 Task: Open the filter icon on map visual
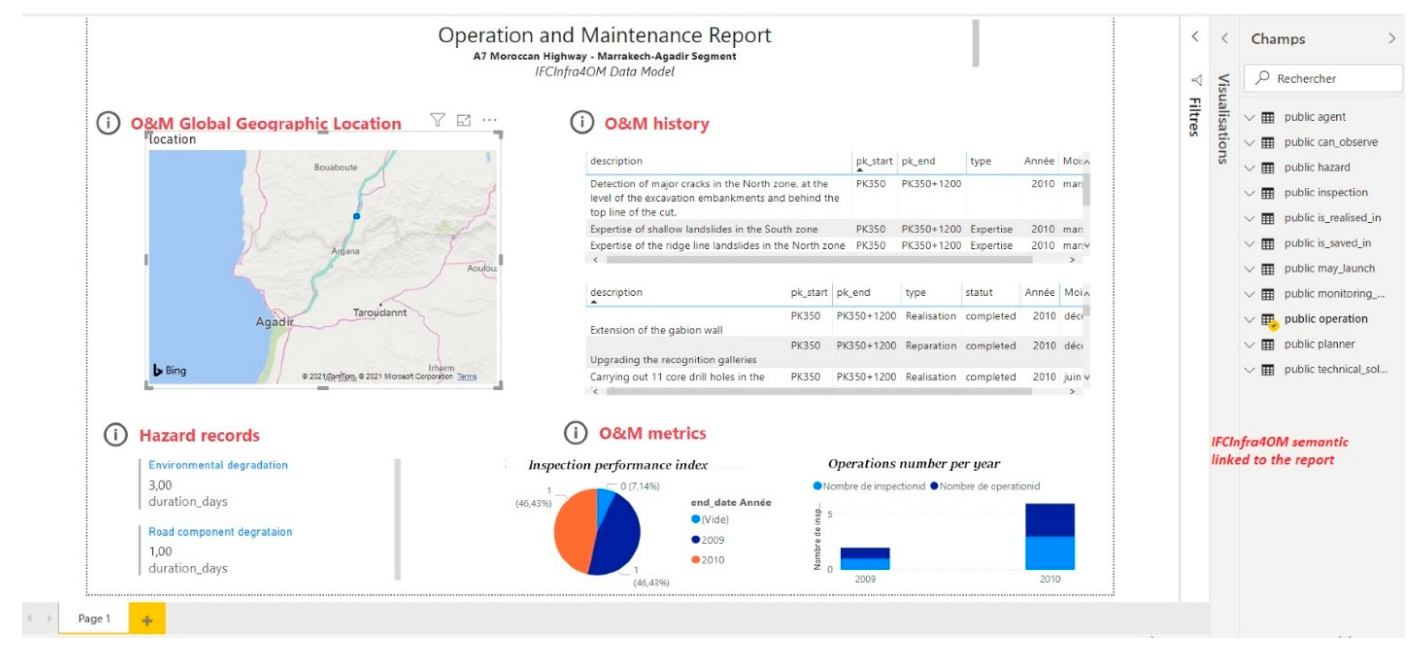coord(437,119)
